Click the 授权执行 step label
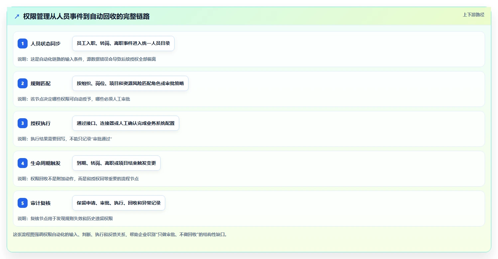 [41, 123]
